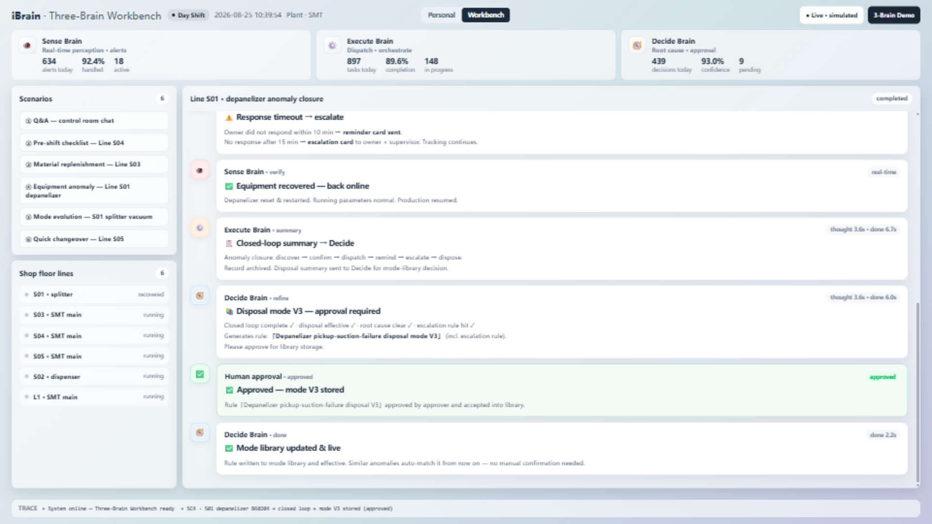The width and height of the screenshot is (932, 524).
Task: Select the Q&A control room chat scenario
Action: [x=94, y=120]
